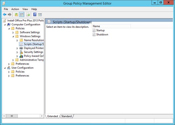Expand Preferences under User Configuration

tap(9, 76)
